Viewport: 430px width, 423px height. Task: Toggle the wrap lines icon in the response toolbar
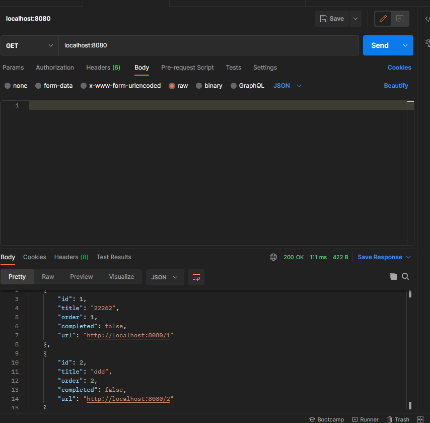196,277
